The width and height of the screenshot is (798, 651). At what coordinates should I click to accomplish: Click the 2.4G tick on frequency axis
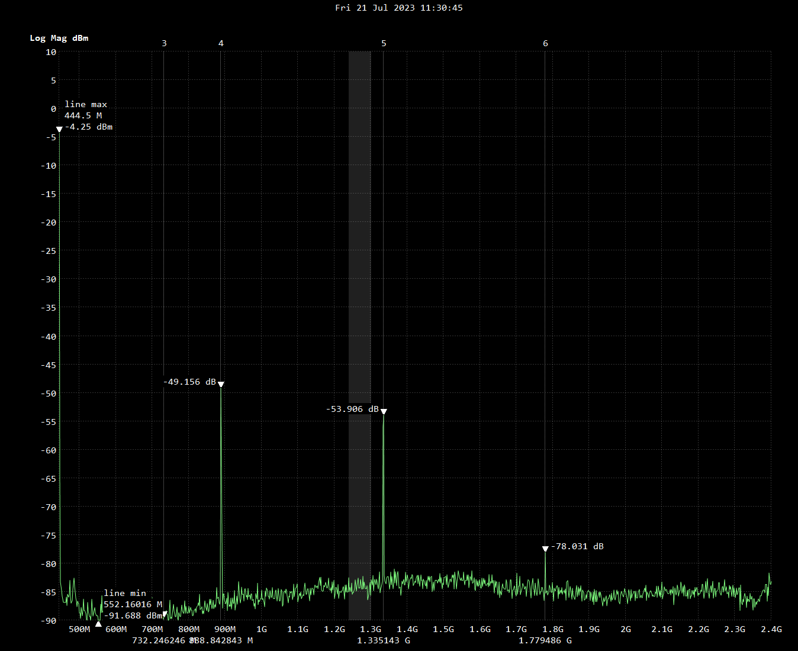[771, 629]
